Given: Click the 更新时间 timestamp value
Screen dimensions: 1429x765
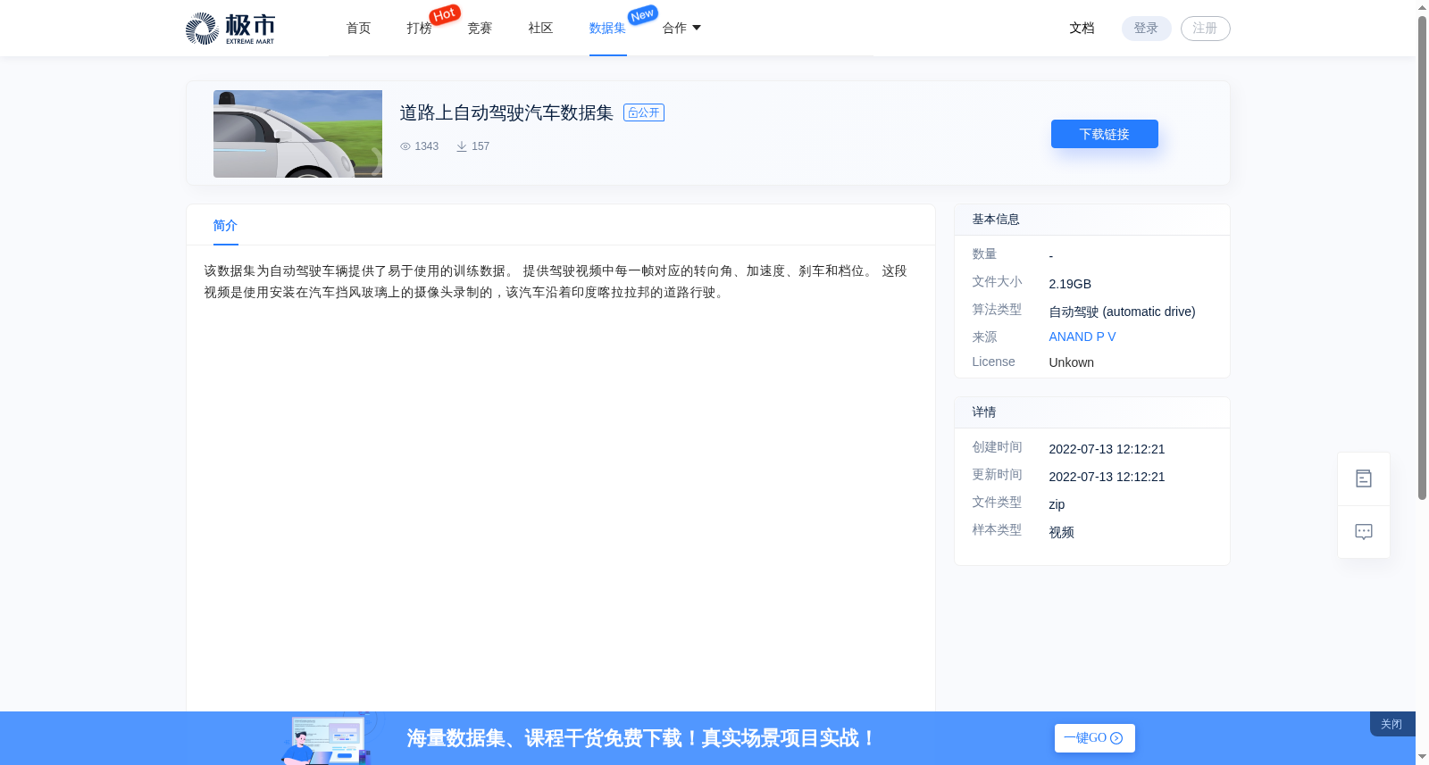Looking at the screenshot, I should click(1107, 477).
